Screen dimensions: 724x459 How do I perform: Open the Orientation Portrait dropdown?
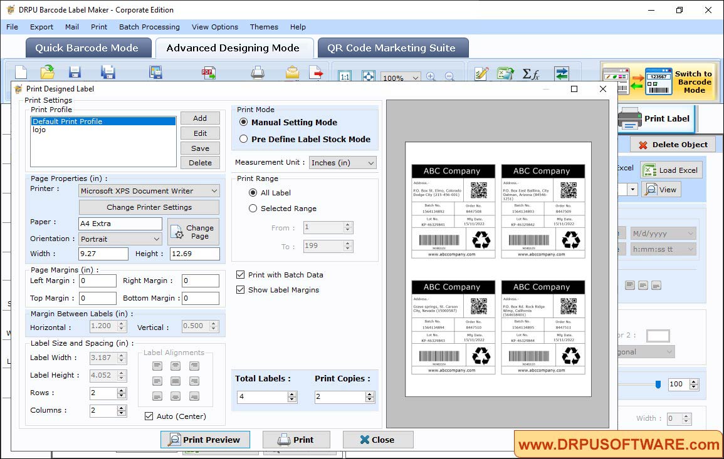[120, 239]
